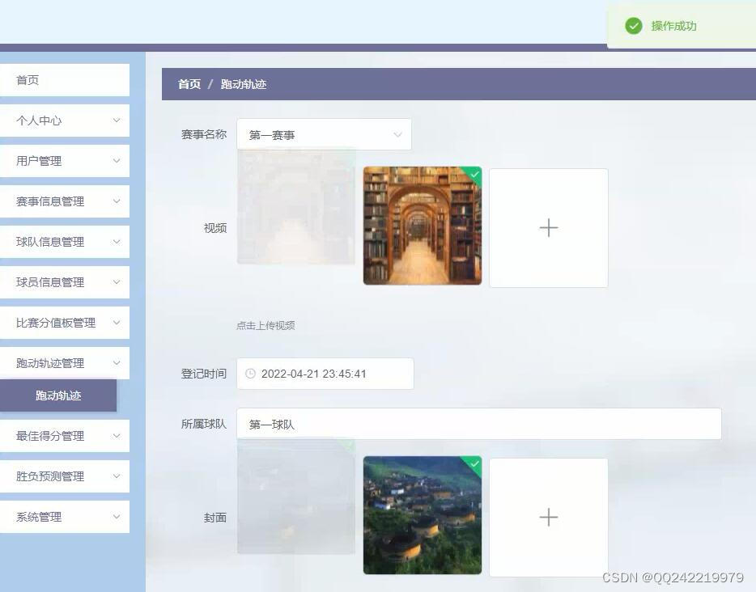Click the 登记时间 field label

coord(203,374)
